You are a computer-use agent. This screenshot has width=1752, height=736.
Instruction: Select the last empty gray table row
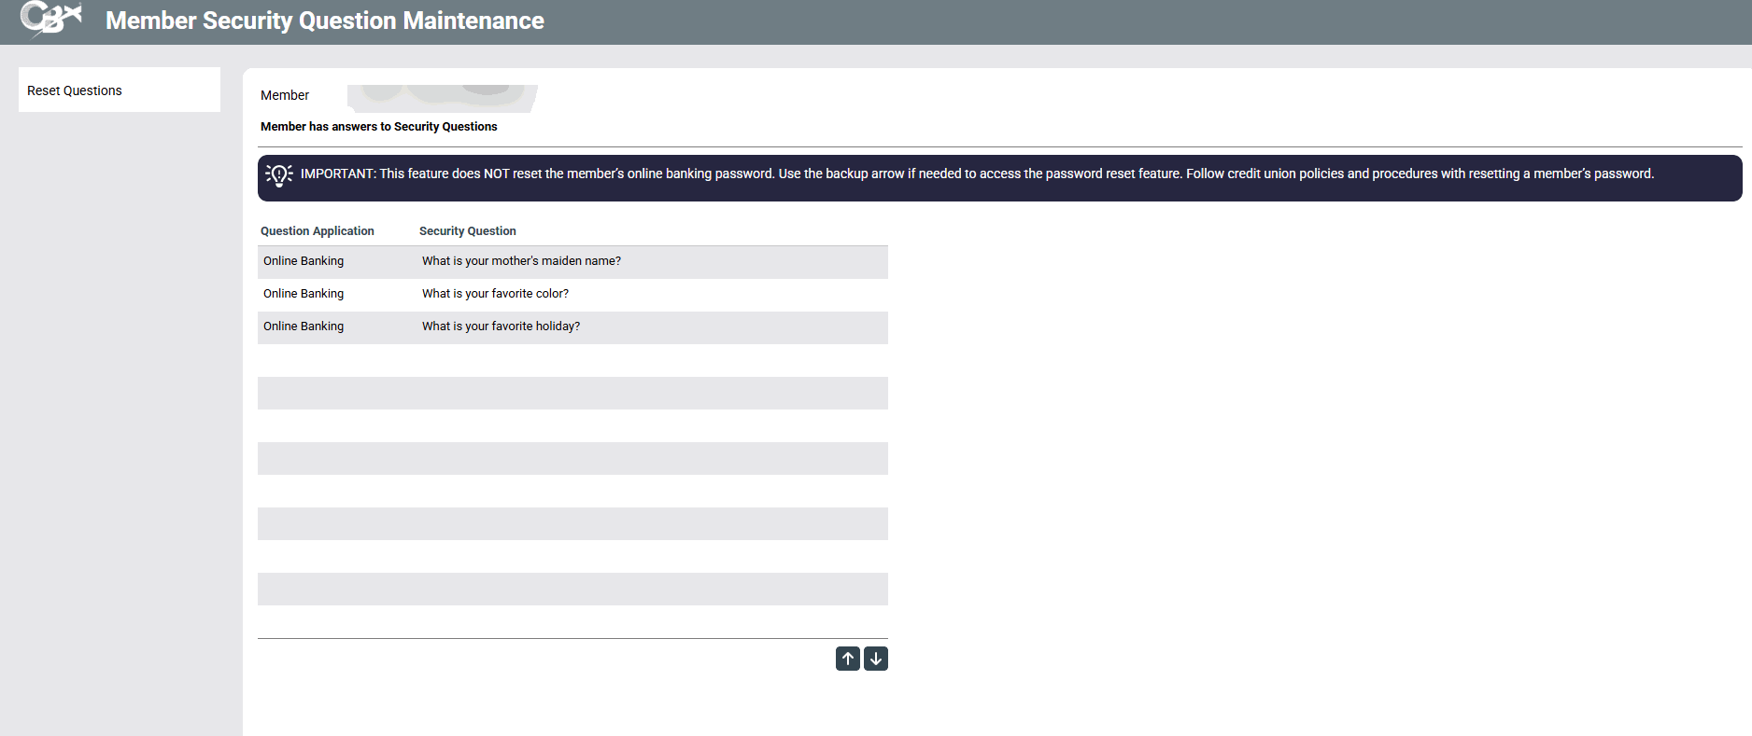pos(572,589)
